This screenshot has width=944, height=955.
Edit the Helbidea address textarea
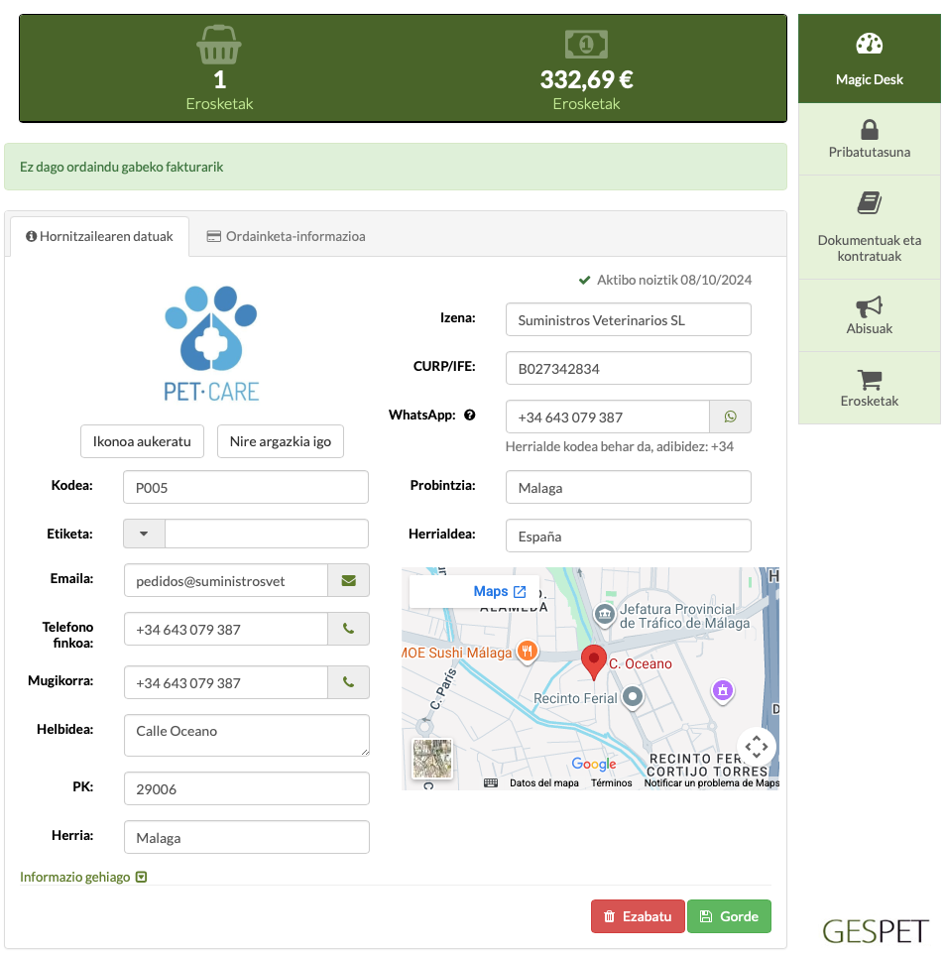[247, 735]
